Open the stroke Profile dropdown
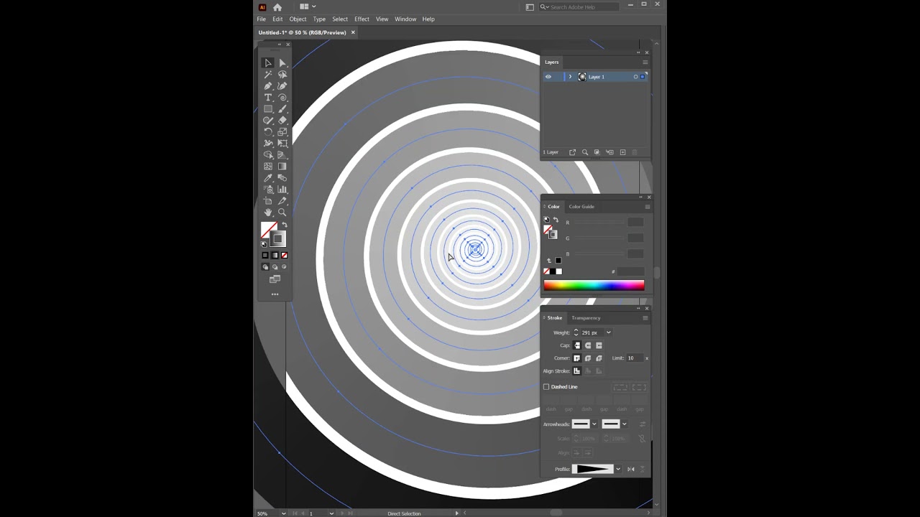920x517 pixels. (618, 469)
